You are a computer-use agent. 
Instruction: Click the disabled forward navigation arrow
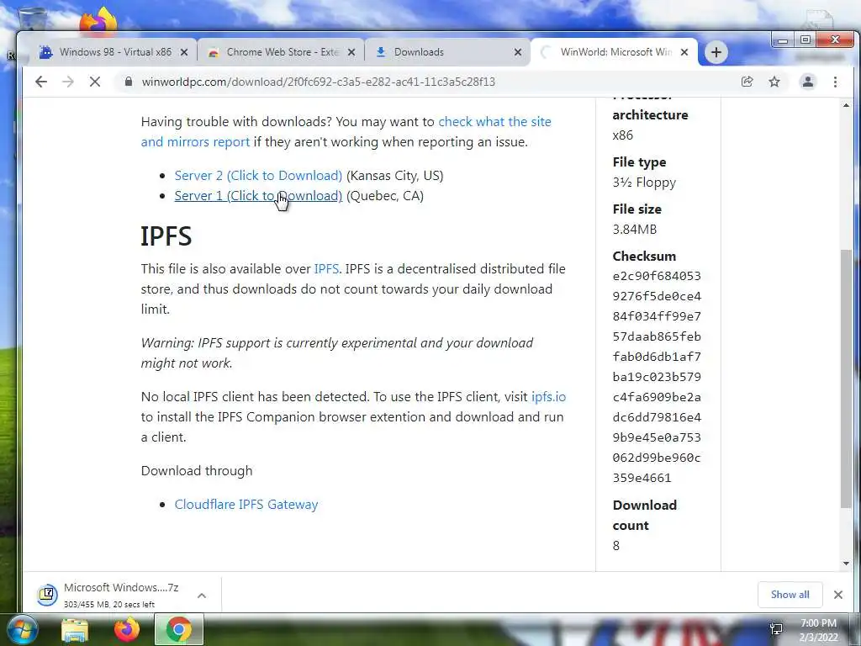(x=68, y=82)
